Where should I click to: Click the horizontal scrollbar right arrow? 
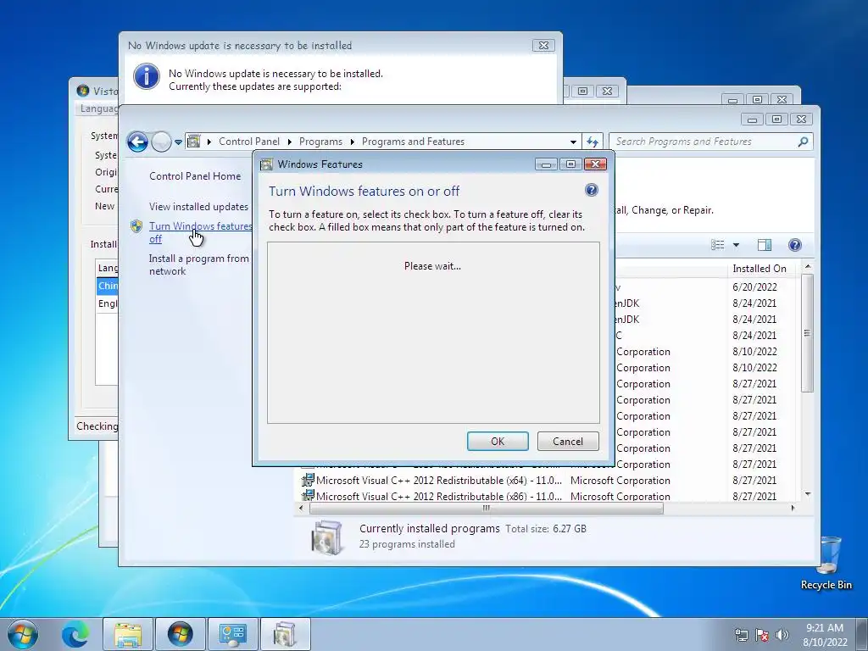coord(793,508)
